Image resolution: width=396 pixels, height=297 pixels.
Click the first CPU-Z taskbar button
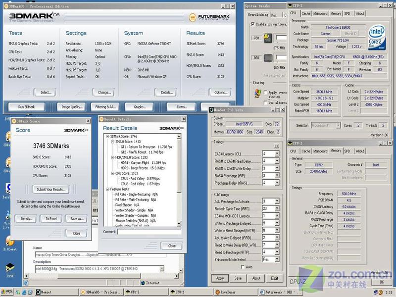(147, 292)
